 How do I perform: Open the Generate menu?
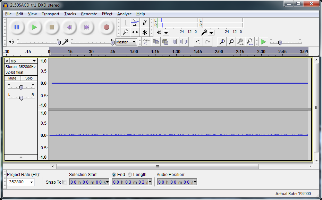(89, 14)
